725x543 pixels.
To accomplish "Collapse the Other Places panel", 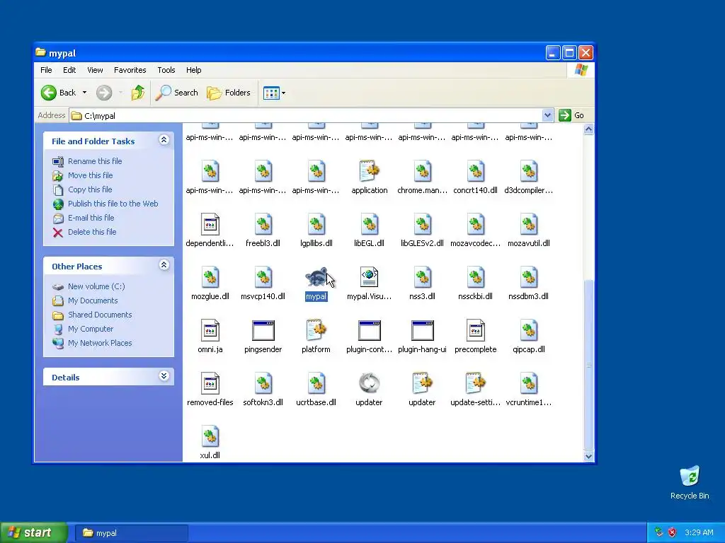I will point(164,265).
